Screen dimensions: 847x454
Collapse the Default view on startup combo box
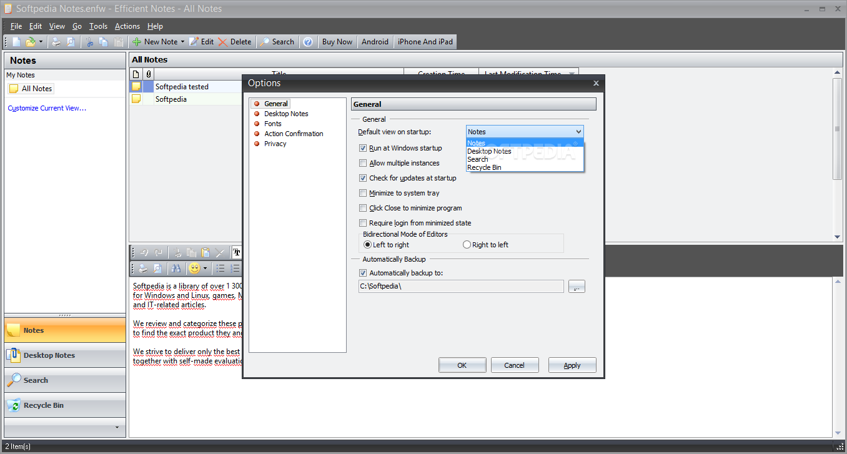click(x=578, y=132)
